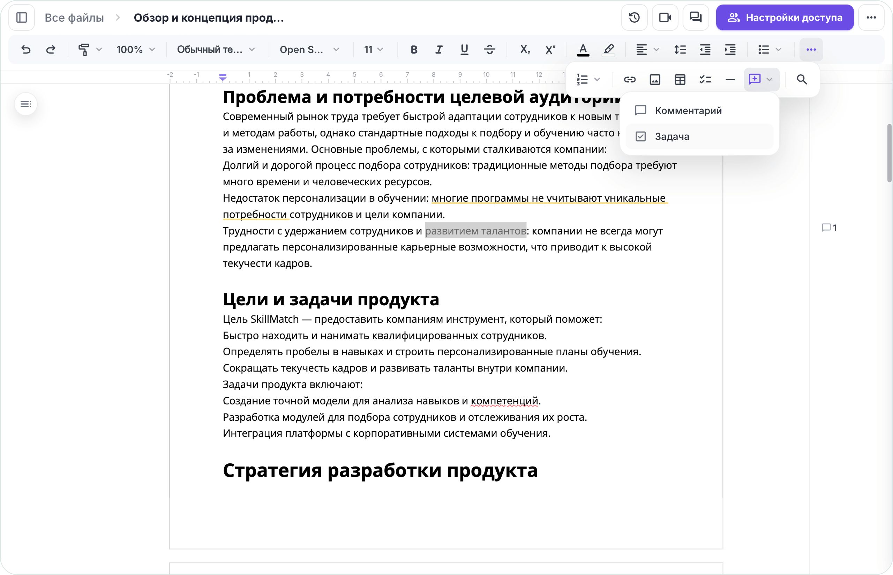This screenshot has height=575, width=893.
Task: Insert a table
Action: coord(680,80)
